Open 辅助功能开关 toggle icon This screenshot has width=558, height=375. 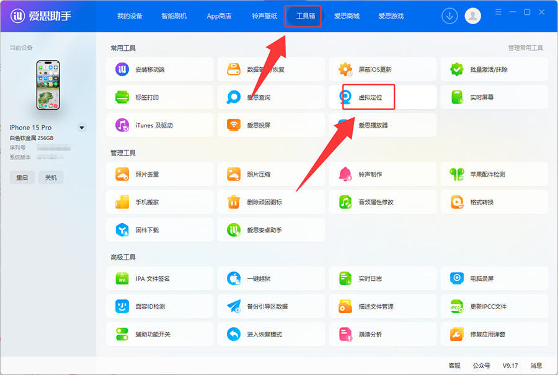pyautogui.click(x=122, y=335)
